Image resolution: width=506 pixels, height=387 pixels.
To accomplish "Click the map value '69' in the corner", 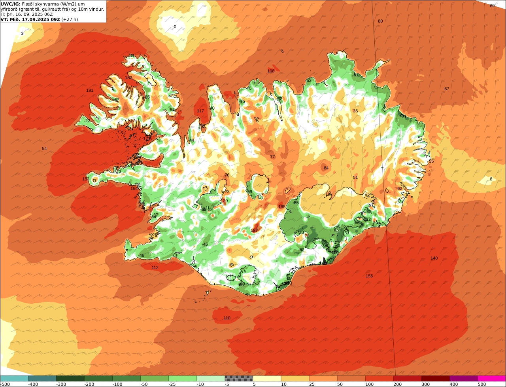I will (492, 6).
